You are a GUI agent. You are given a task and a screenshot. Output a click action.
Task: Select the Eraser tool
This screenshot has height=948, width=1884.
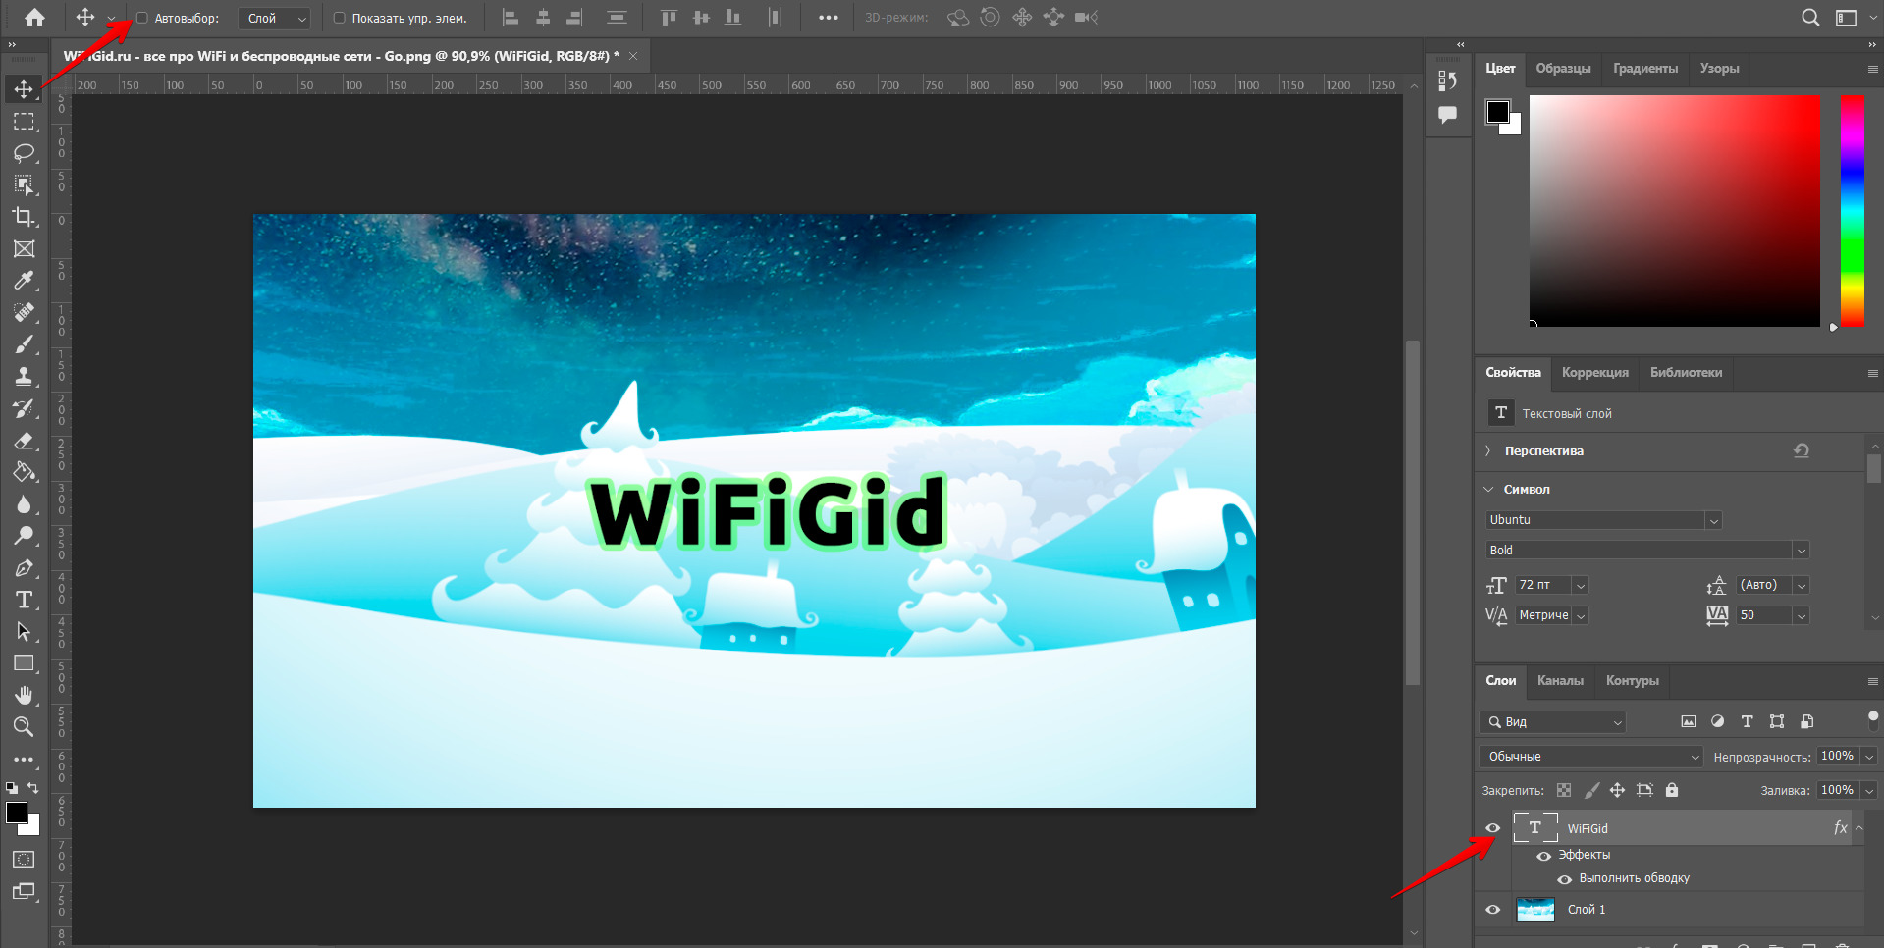coord(24,441)
